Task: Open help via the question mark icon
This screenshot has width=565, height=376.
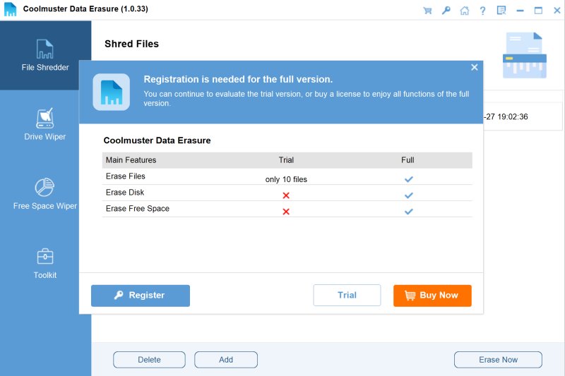Action: (483, 11)
